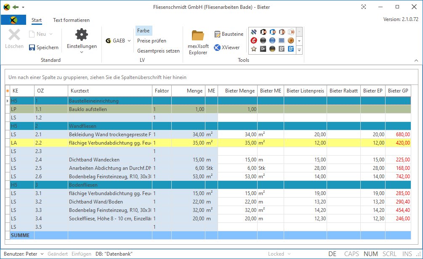This screenshot has height=259, width=423.
Task: Click the Bieter Listenpreis cell 28,00
Action: click(306, 168)
